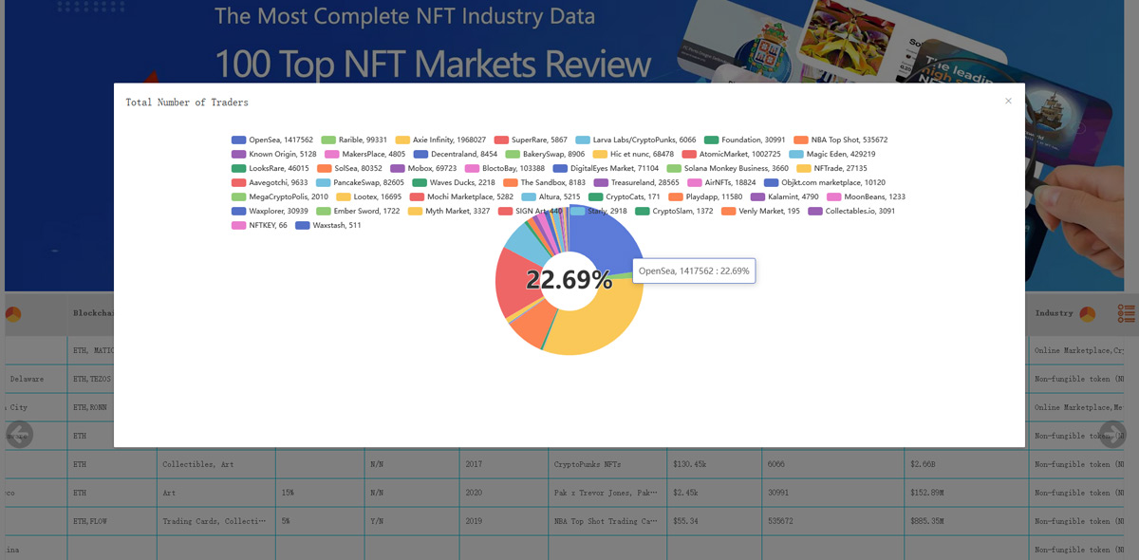
Task: Toggle MegaCryptoPolis legend entry
Action: (x=280, y=196)
